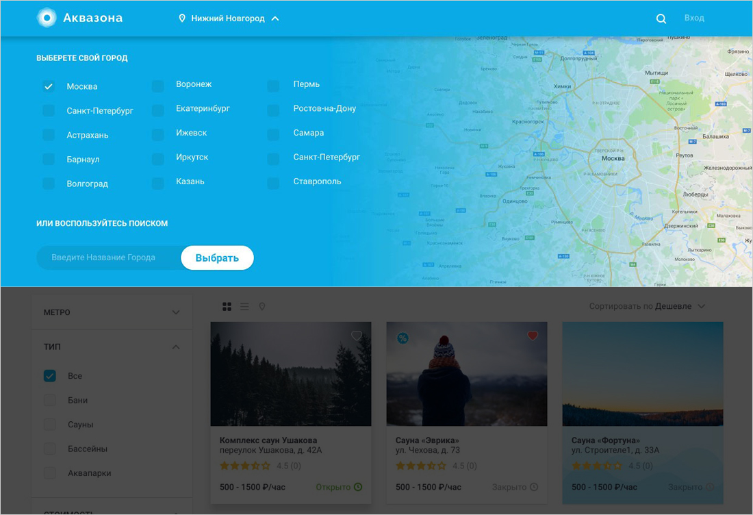Check the Екатеринбург city checkbox
753x515 pixels.
(158, 110)
